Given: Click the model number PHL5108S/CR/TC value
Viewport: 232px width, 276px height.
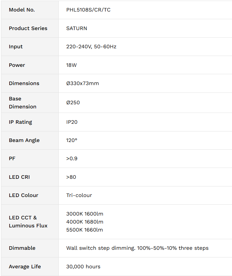Looking at the screenshot, I should point(88,10).
